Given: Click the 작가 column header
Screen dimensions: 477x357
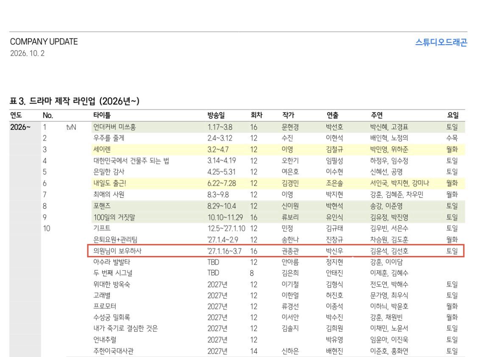Looking at the screenshot, I should tap(288, 115).
